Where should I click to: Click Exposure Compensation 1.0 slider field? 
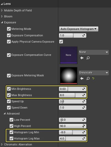tap(73, 35)
